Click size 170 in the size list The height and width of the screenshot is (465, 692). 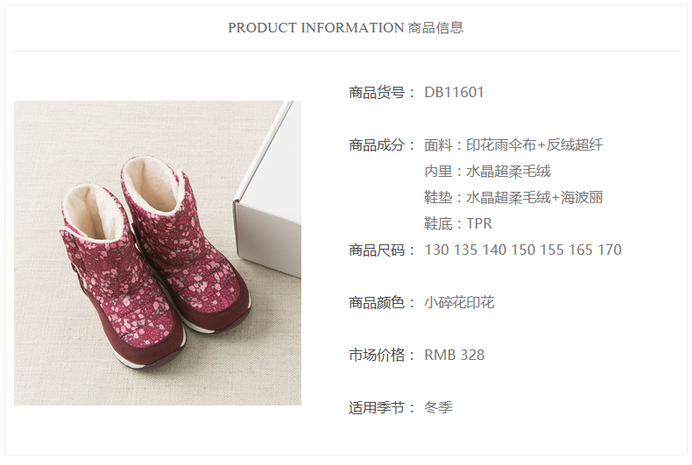pos(610,250)
